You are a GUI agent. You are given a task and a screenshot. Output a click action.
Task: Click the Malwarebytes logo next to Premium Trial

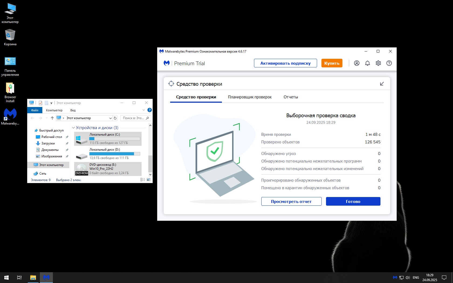point(167,63)
